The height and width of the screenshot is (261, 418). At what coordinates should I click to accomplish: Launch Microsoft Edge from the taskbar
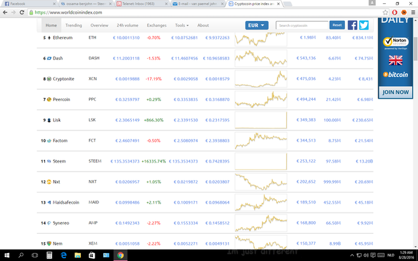[63, 255]
